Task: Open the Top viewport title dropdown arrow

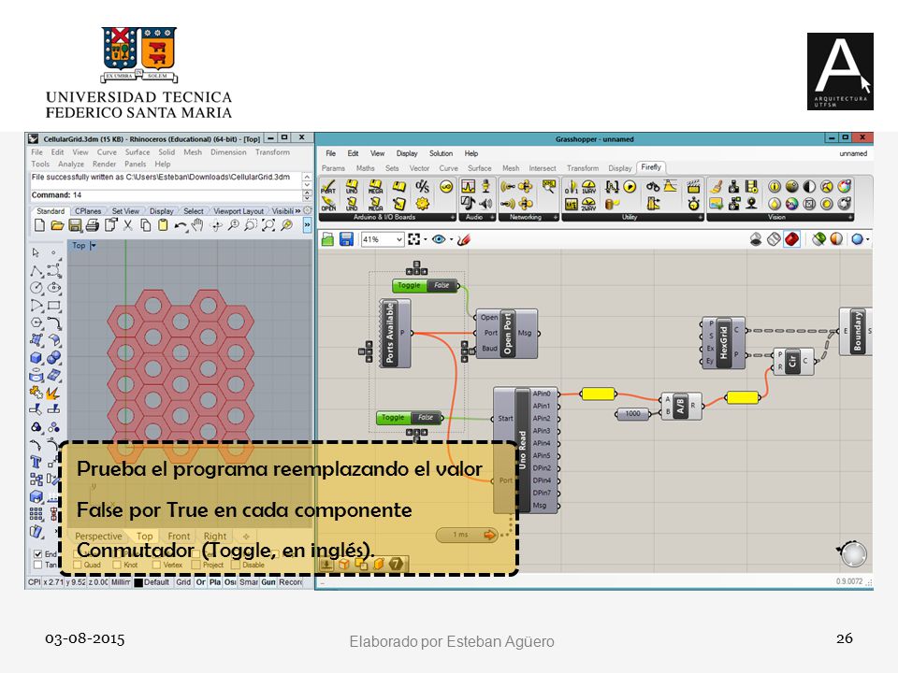Action: click(x=94, y=246)
